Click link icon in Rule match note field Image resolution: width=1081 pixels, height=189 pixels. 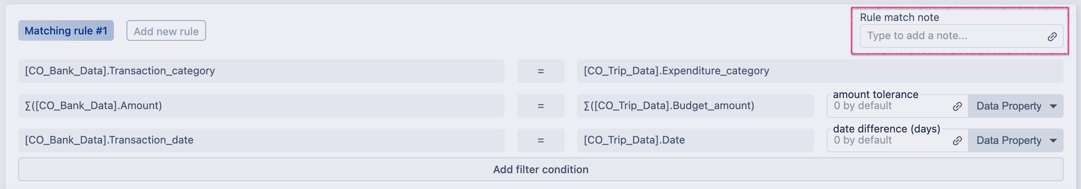pos(1052,36)
